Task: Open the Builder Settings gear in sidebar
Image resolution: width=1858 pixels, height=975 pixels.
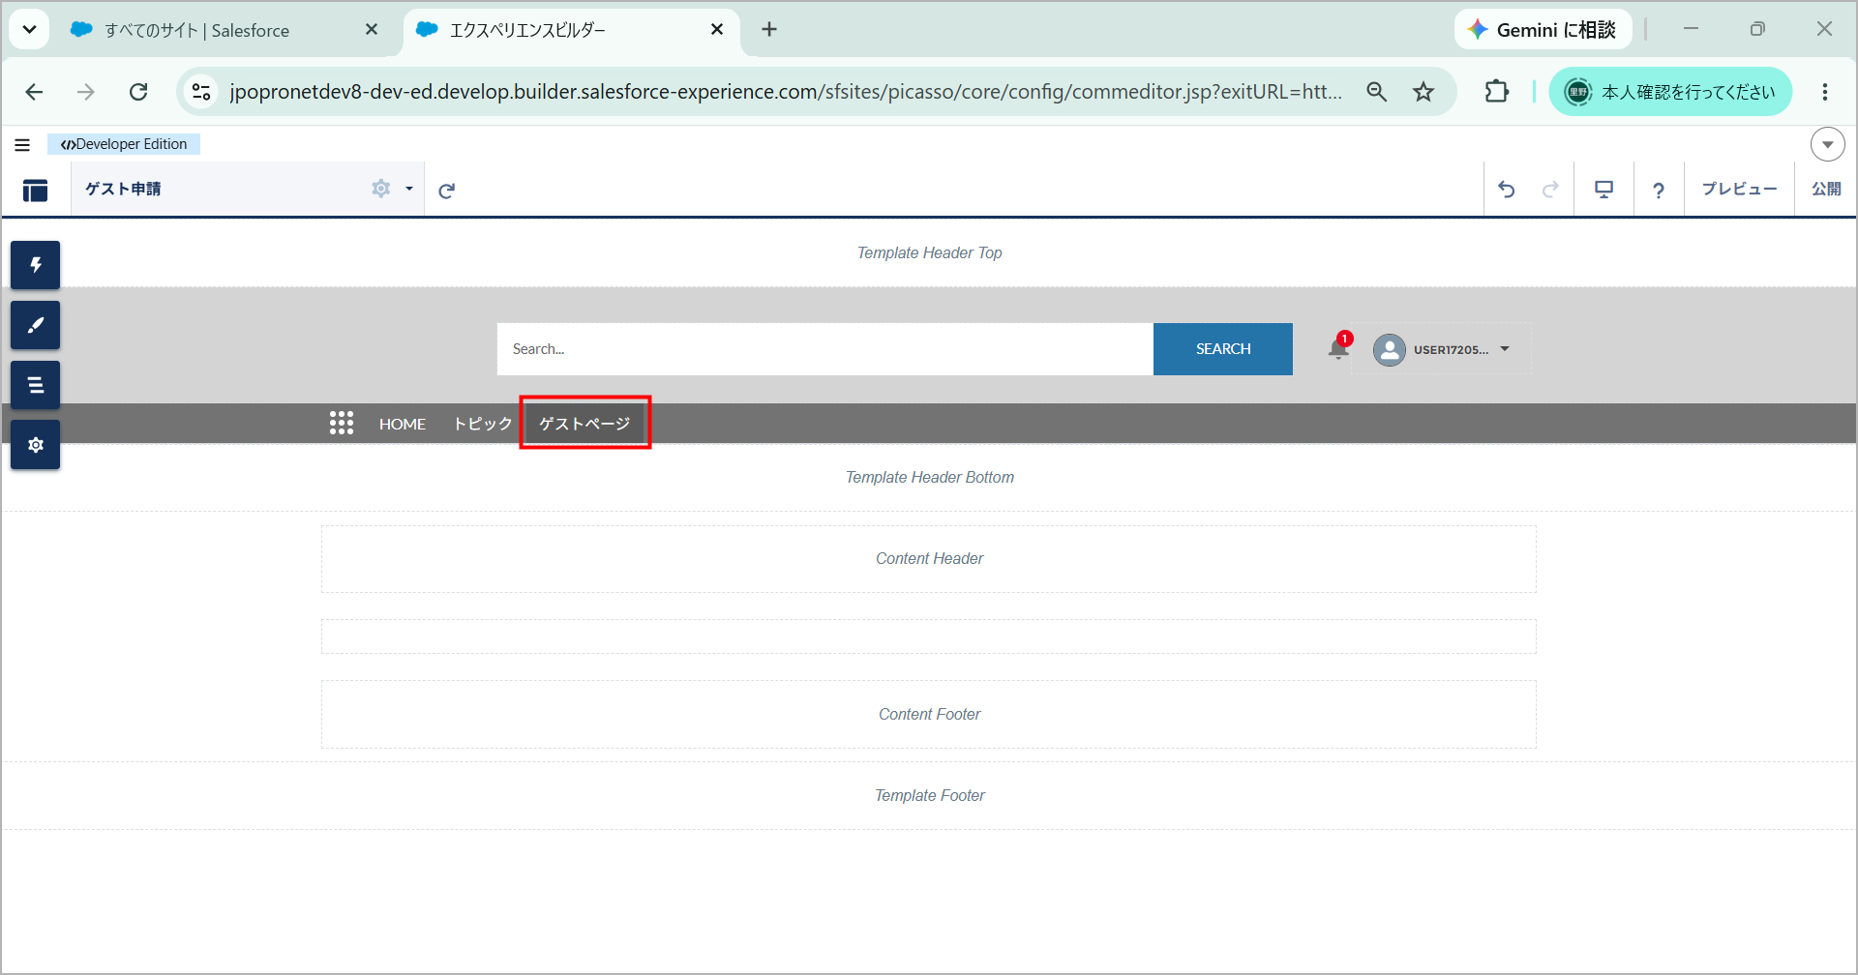Action: [35, 445]
